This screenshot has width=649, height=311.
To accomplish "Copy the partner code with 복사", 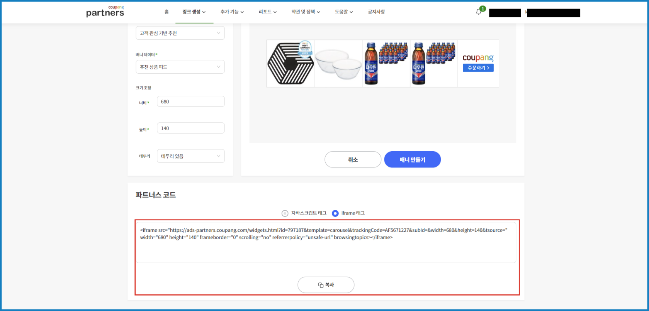I will [326, 285].
